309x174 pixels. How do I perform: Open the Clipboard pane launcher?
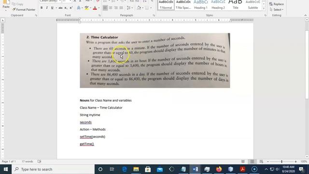[x=36, y=15]
